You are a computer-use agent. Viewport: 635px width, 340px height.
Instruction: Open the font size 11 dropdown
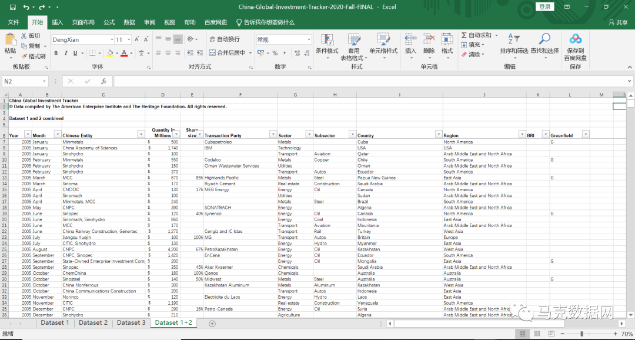[x=129, y=40]
